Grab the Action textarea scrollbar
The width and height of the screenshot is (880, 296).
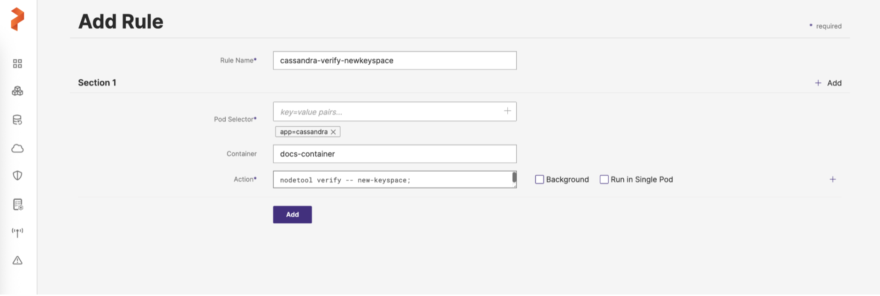tap(514, 177)
